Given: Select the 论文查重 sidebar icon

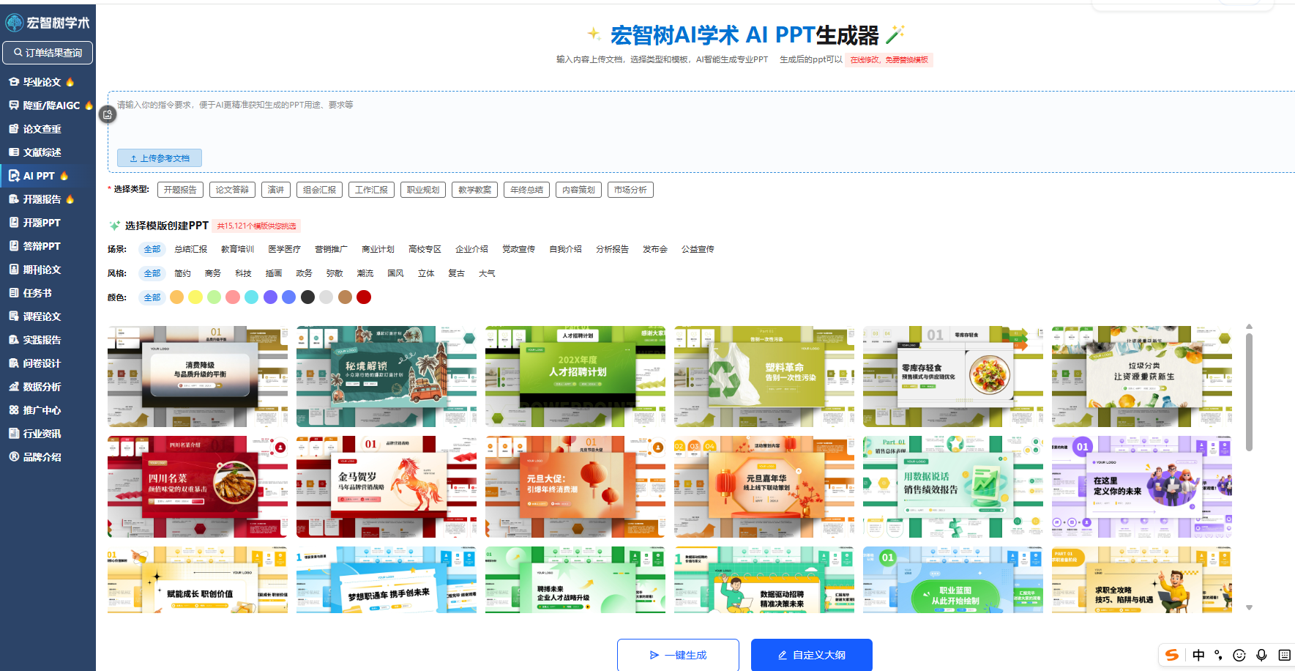Looking at the screenshot, I should [14, 129].
